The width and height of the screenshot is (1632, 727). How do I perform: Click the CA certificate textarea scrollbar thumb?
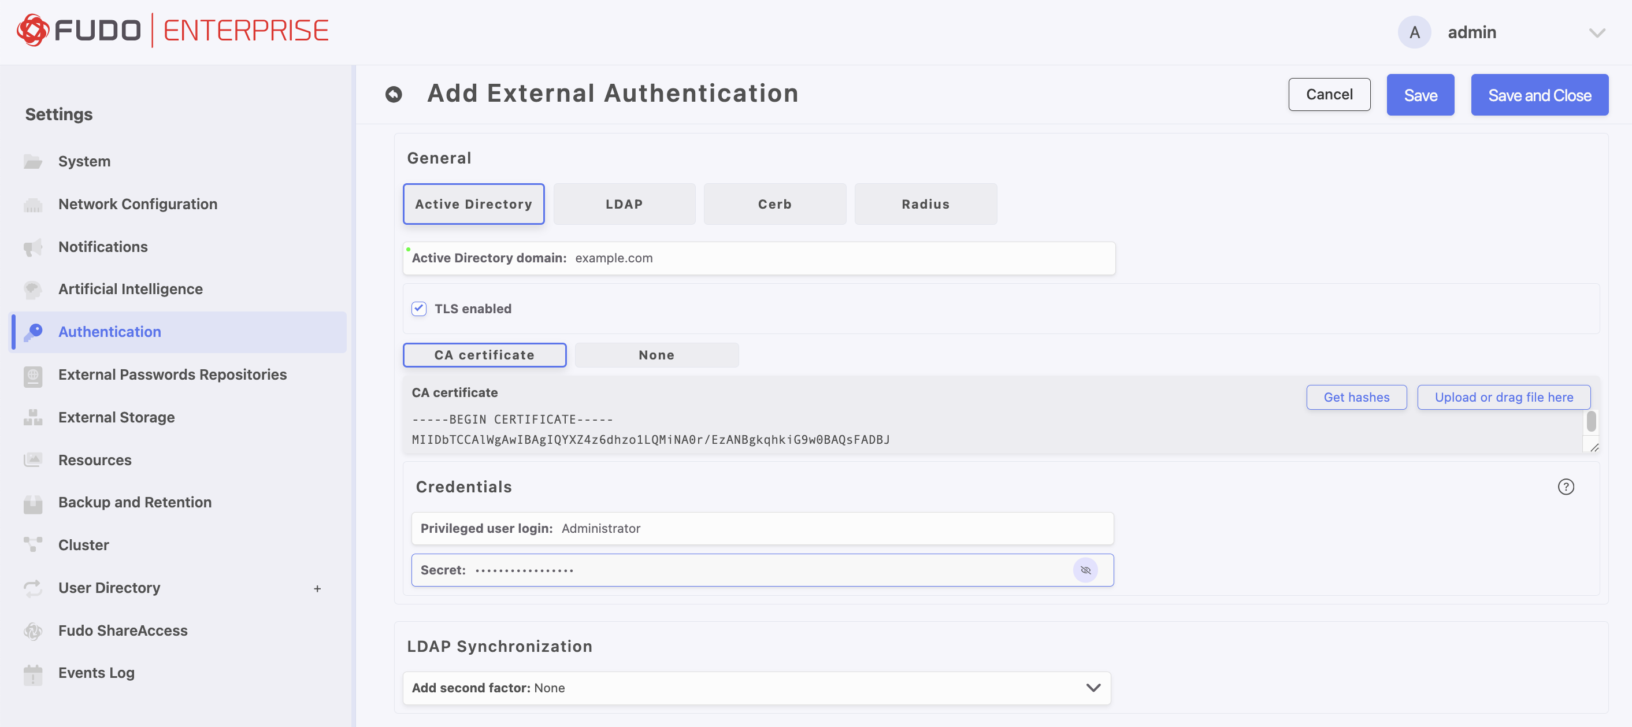[1591, 421]
